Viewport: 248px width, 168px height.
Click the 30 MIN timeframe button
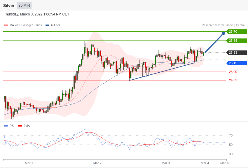click(x=24, y=6)
